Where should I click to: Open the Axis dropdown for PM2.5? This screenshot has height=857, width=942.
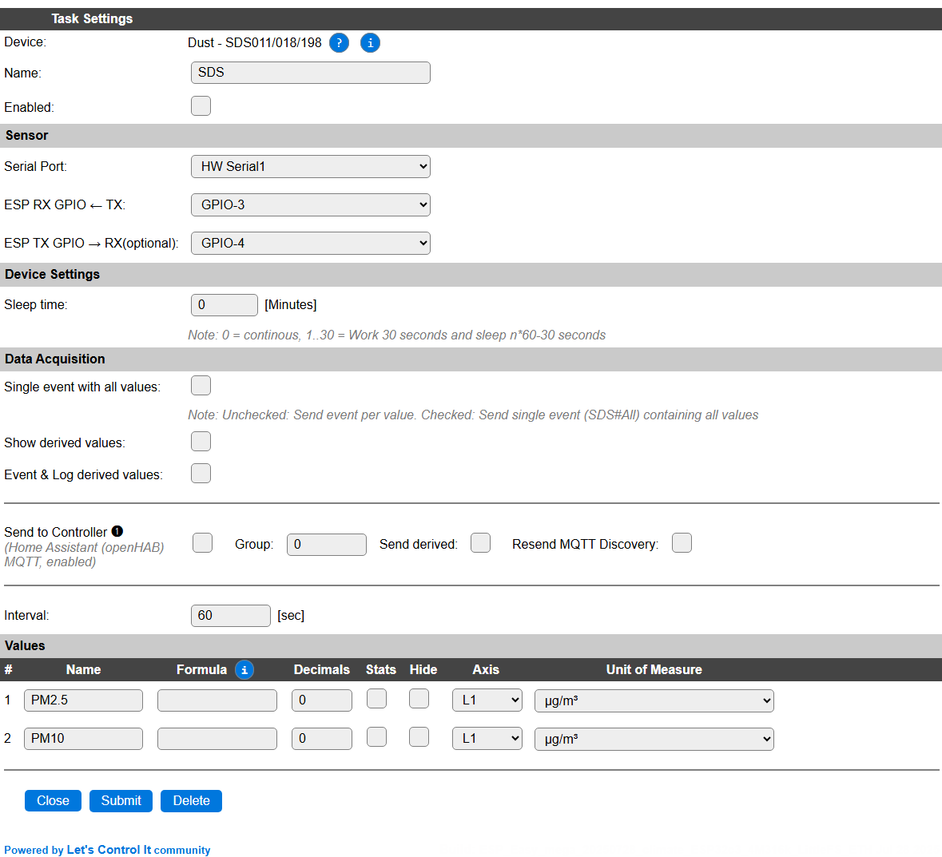[x=487, y=700]
